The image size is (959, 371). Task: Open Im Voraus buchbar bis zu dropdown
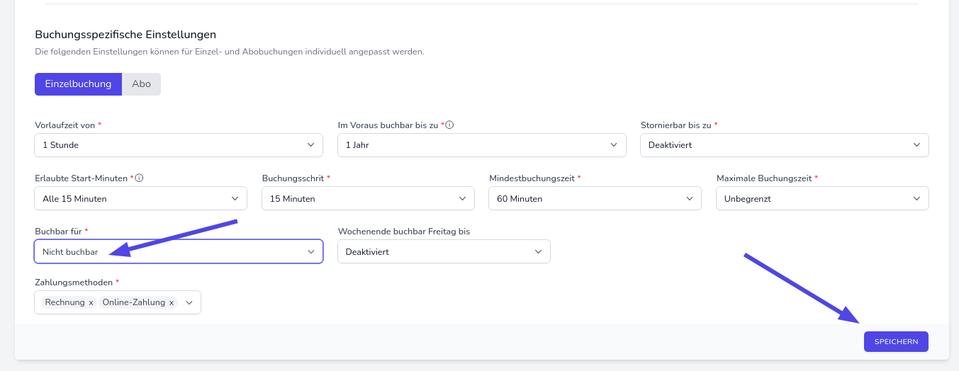pos(481,144)
